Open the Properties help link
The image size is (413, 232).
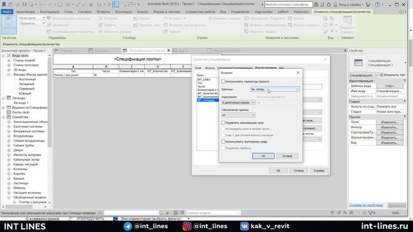366,205
